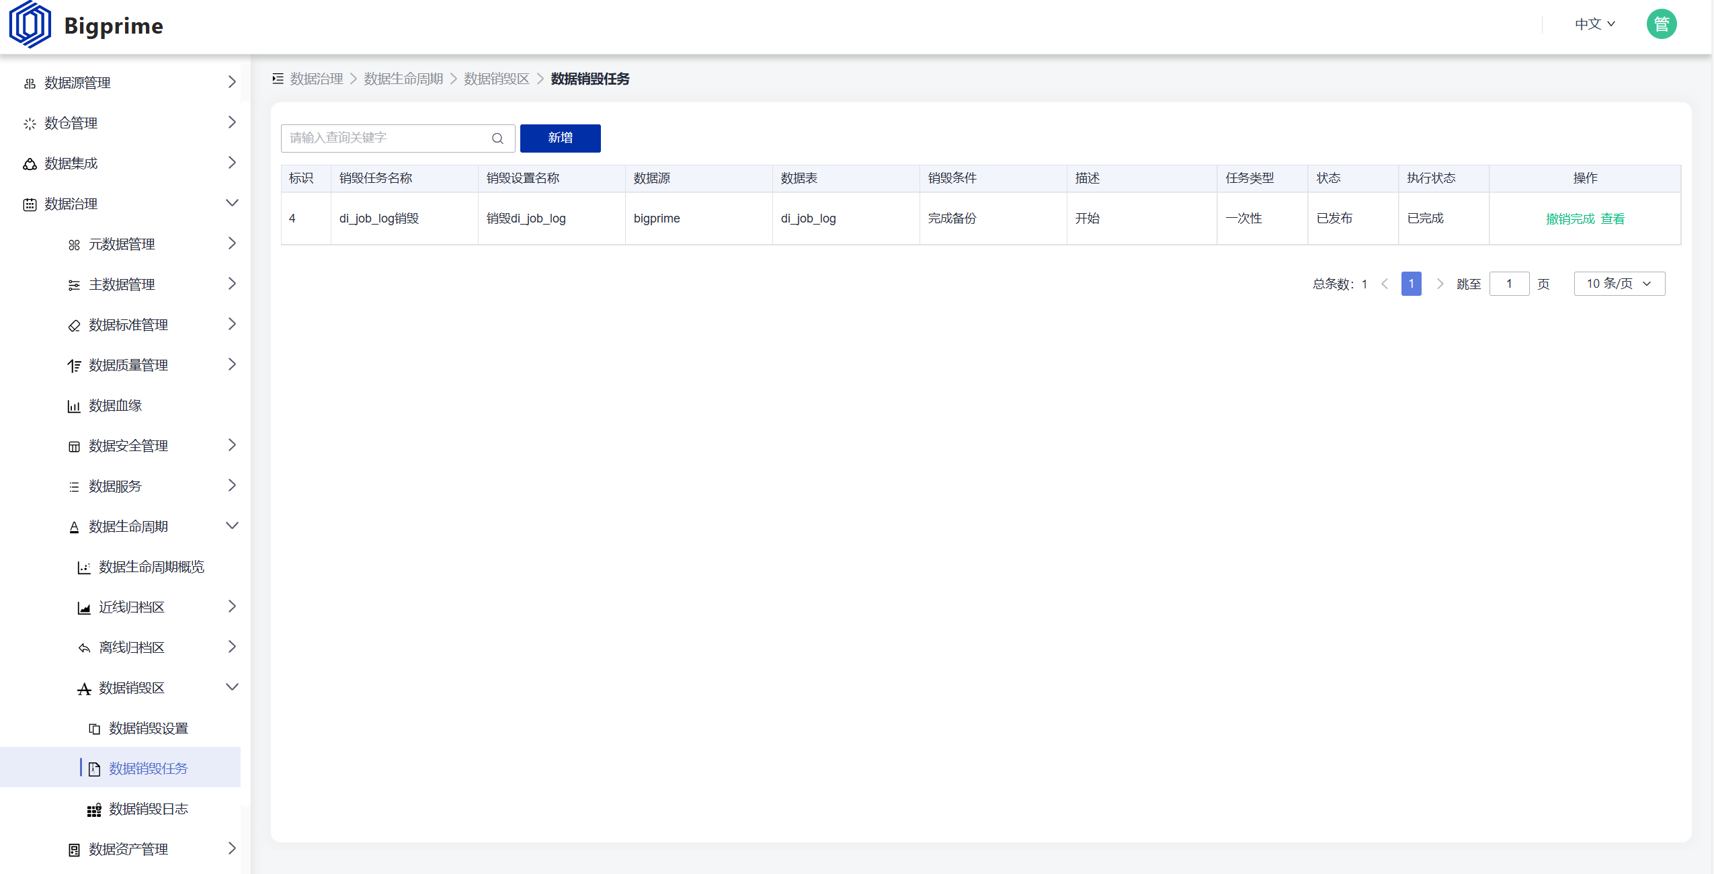The width and height of the screenshot is (1714, 874).
Task: Click the 数据治理 calendar icon
Action: click(x=30, y=204)
